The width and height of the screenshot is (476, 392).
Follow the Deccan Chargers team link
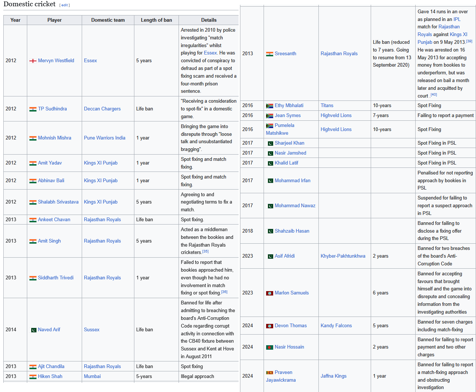[x=102, y=109]
